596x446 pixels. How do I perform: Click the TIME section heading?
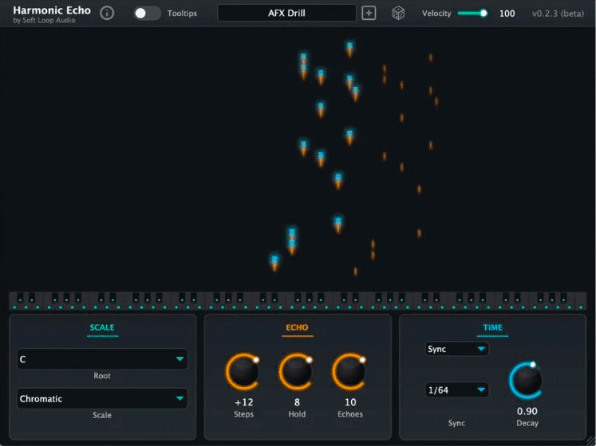[492, 327]
